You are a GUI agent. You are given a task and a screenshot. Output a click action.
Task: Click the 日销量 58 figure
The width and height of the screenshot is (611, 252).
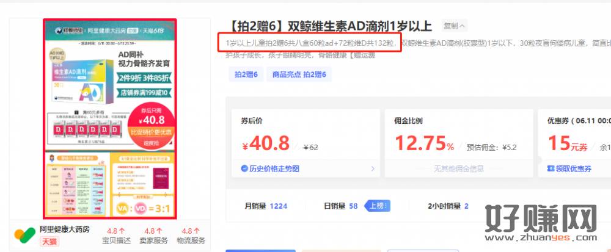(340, 206)
